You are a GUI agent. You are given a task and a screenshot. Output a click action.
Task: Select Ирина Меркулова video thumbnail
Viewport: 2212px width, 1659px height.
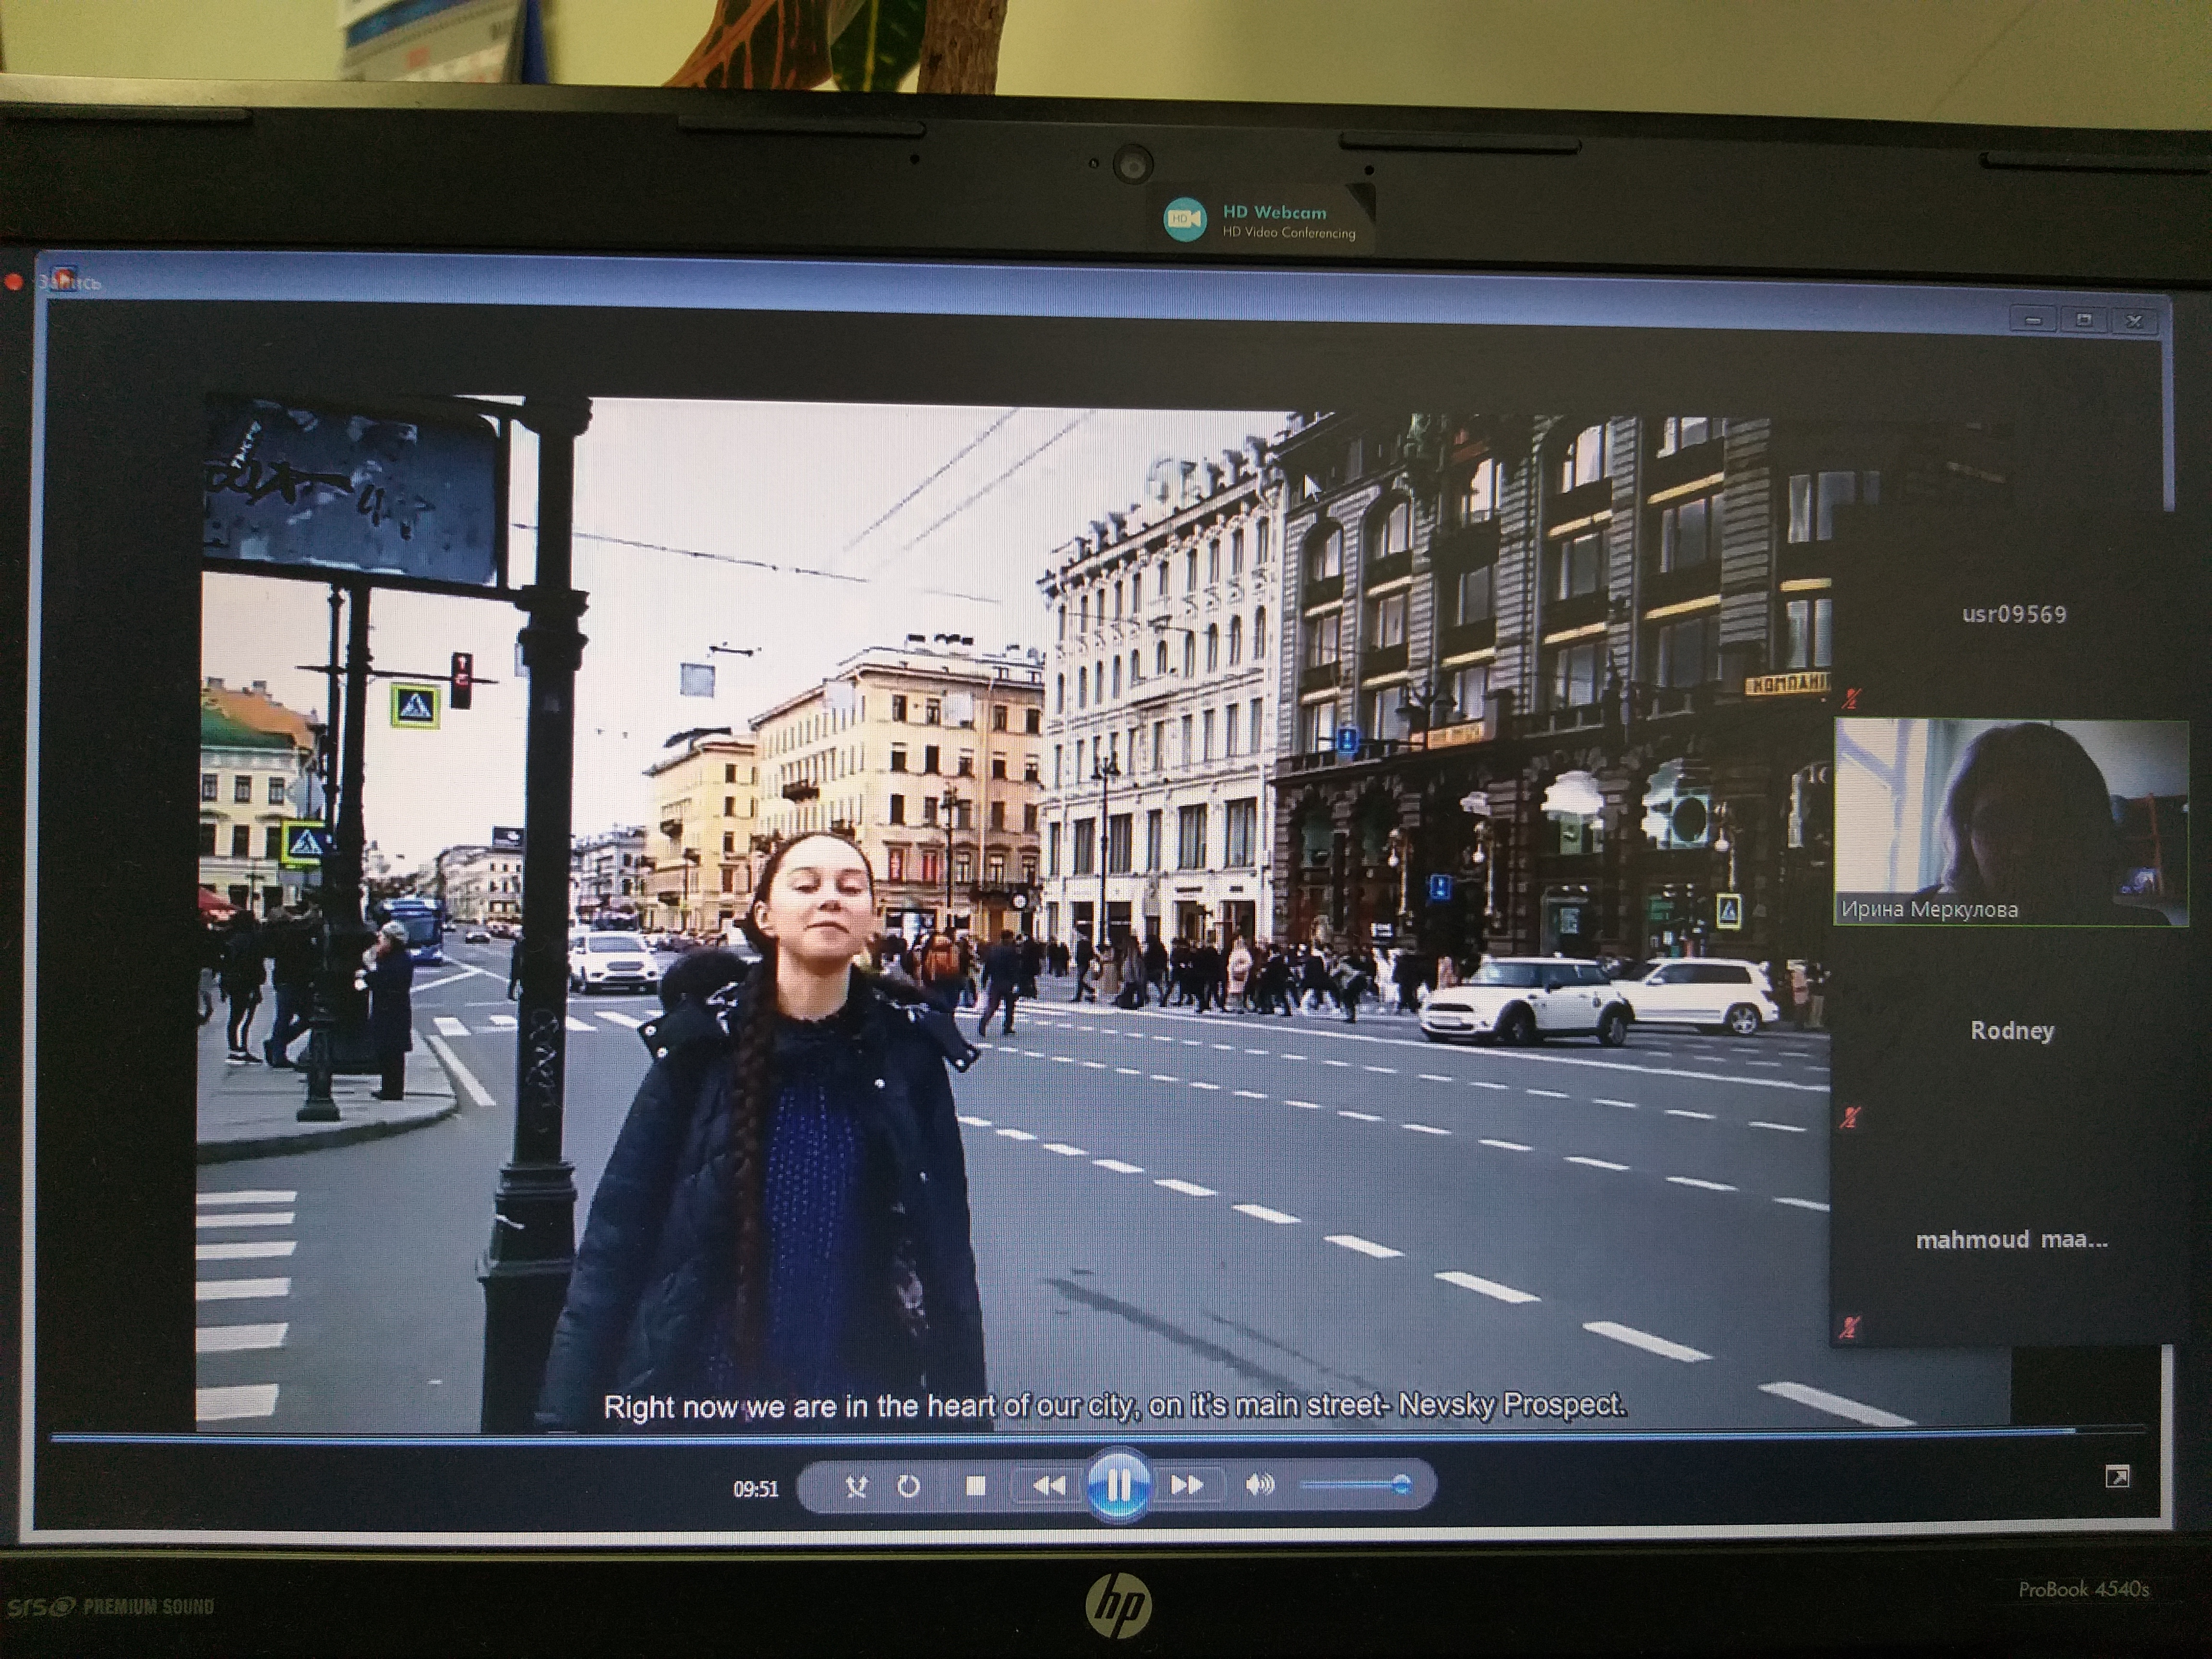coord(2011,821)
